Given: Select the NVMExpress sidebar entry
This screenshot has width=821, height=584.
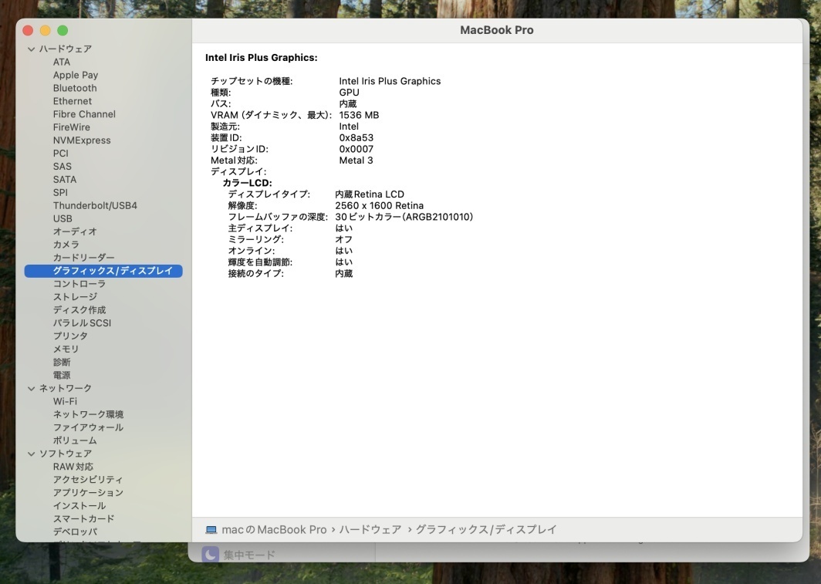Looking at the screenshot, I should tap(82, 140).
